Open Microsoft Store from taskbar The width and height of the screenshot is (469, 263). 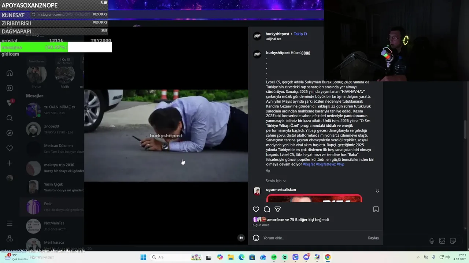point(252,257)
